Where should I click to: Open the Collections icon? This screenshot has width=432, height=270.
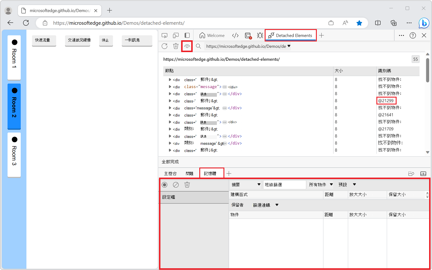tap(393, 23)
